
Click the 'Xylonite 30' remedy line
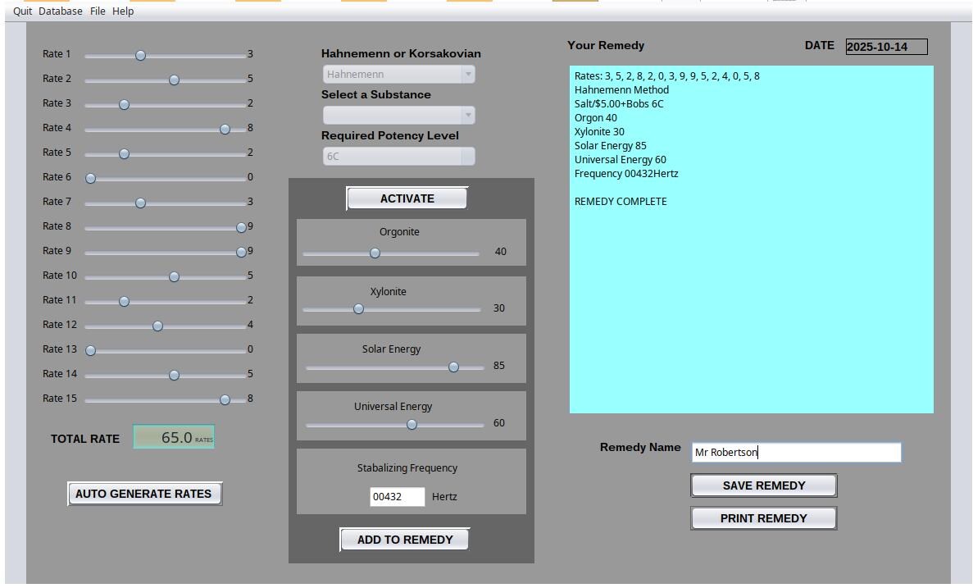[x=599, y=132]
